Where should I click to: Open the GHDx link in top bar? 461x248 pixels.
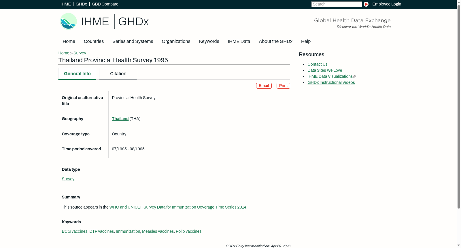[x=81, y=4]
